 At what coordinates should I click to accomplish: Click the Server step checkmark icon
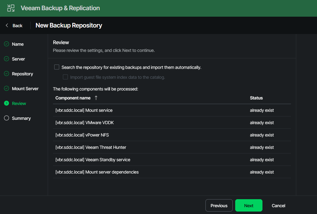point(7,59)
